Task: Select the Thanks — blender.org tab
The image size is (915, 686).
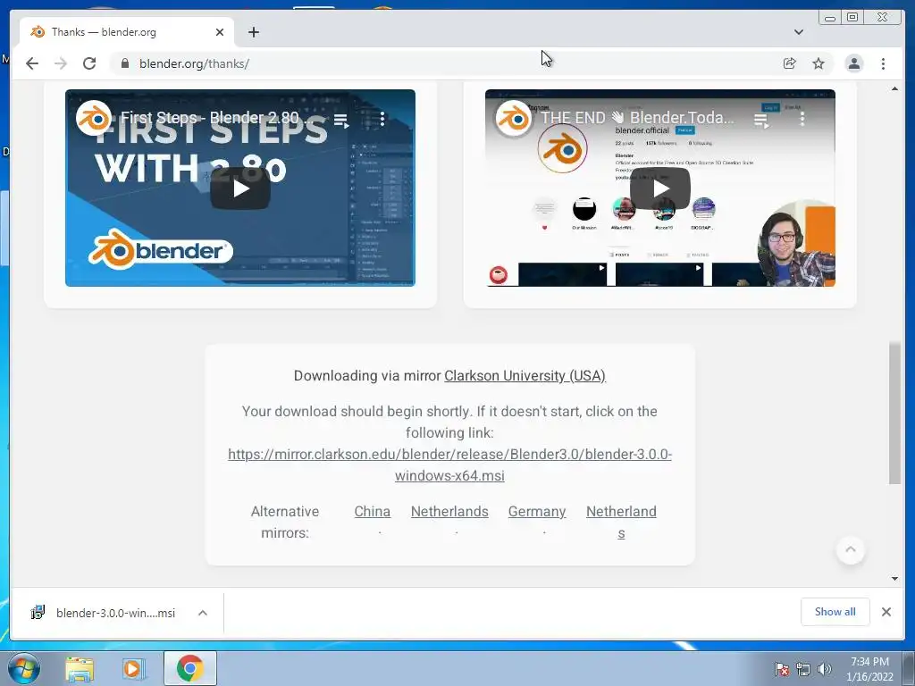Action: [x=127, y=32]
